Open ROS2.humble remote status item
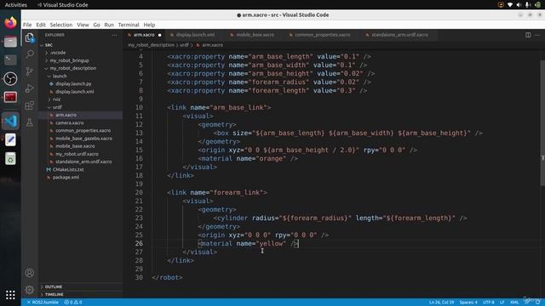 pyautogui.click(x=43, y=303)
